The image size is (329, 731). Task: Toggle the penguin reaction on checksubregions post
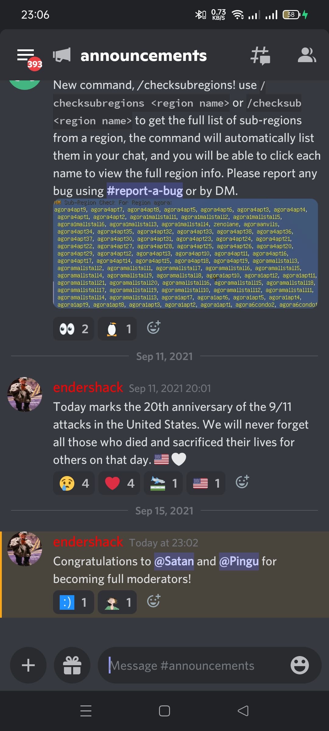pyautogui.click(x=117, y=329)
